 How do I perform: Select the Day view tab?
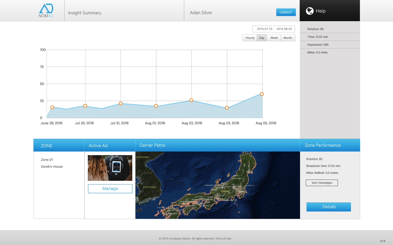point(261,38)
